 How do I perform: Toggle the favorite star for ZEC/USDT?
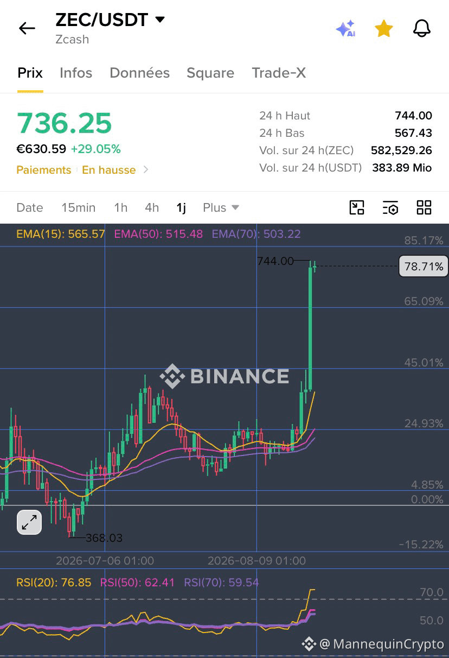[x=384, y=28]
